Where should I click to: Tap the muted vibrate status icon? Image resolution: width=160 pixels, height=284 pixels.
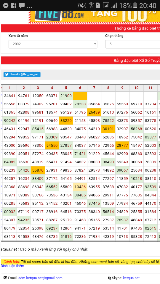pos(82,5)
